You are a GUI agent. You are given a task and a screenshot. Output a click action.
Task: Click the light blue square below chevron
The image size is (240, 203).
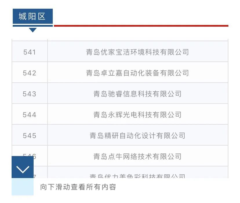(x=23, y=187)
